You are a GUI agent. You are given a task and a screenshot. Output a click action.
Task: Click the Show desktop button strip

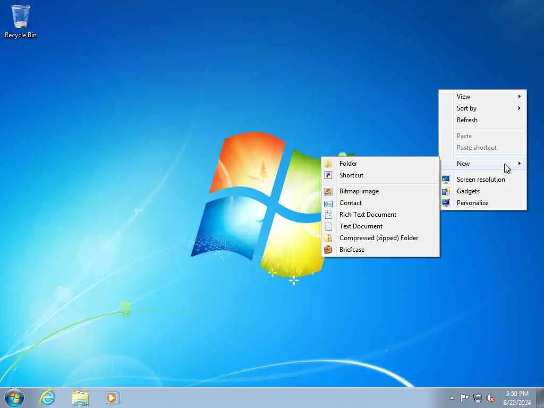click(x=540, y=397)
